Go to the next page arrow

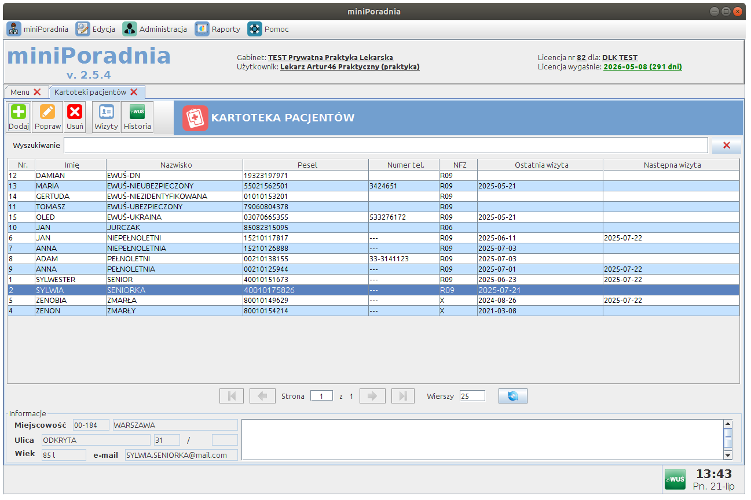coord(372,396)
